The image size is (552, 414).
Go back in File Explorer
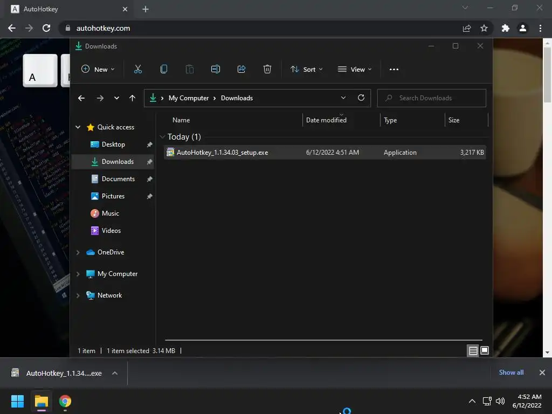click(x=81, y=98)
